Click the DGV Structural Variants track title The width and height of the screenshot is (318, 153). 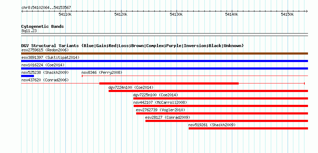(132, 46)
